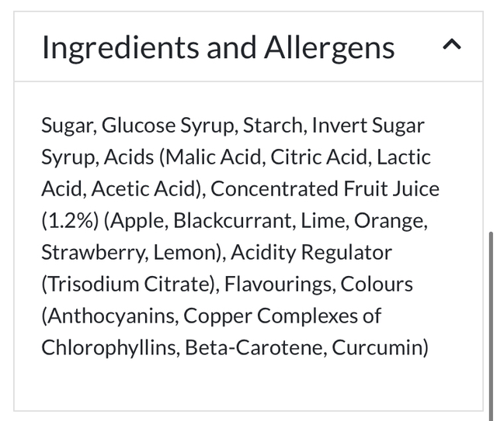Click the word "Glucose Syrup" in ingredients

click(170, 126)
